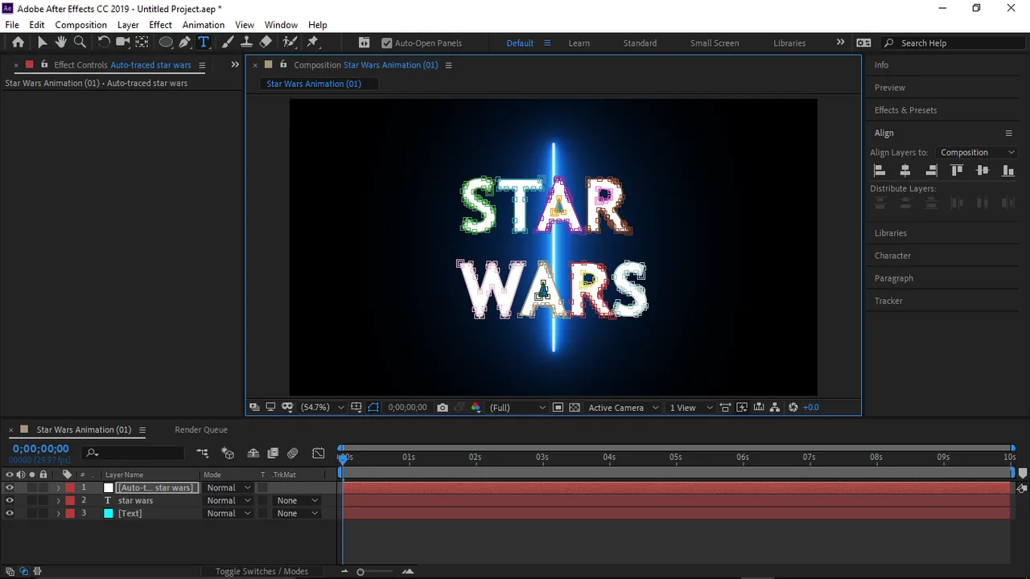Open the Character panel
Screen dimensions: 1030x579
tap(892, 256)
